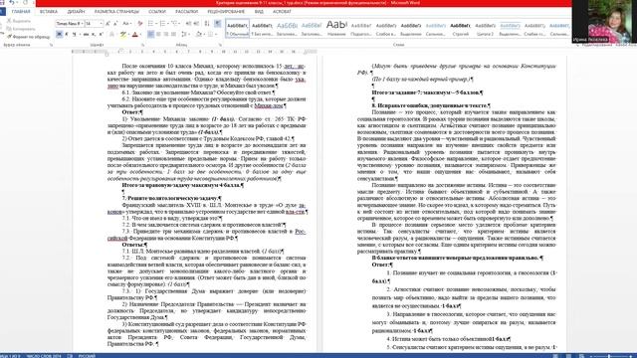Click Redo in quick access toolbar

click(25, 3)
